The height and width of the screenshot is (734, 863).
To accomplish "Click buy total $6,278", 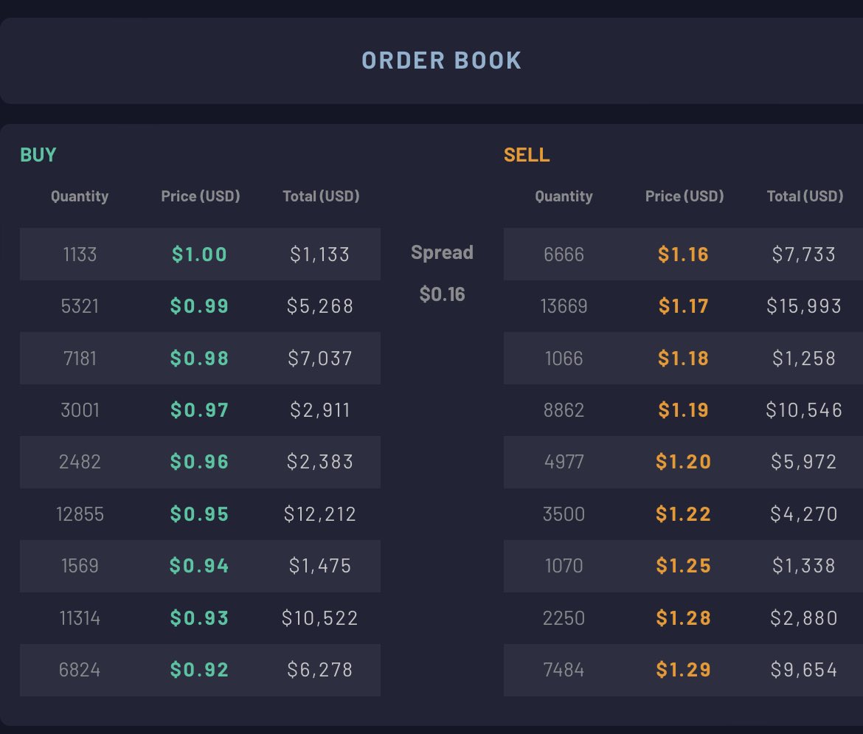I will click(320, 670).
